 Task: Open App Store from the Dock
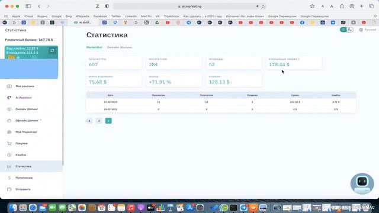(x=189, y=208)
